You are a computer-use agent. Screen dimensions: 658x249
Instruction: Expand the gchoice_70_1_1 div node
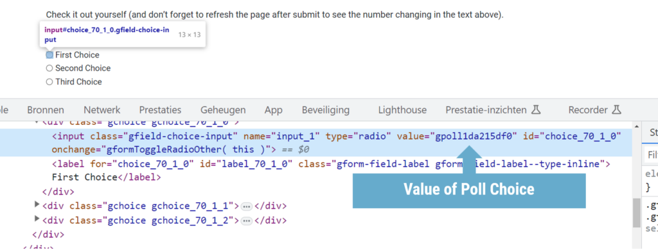[x=37, y=205]
